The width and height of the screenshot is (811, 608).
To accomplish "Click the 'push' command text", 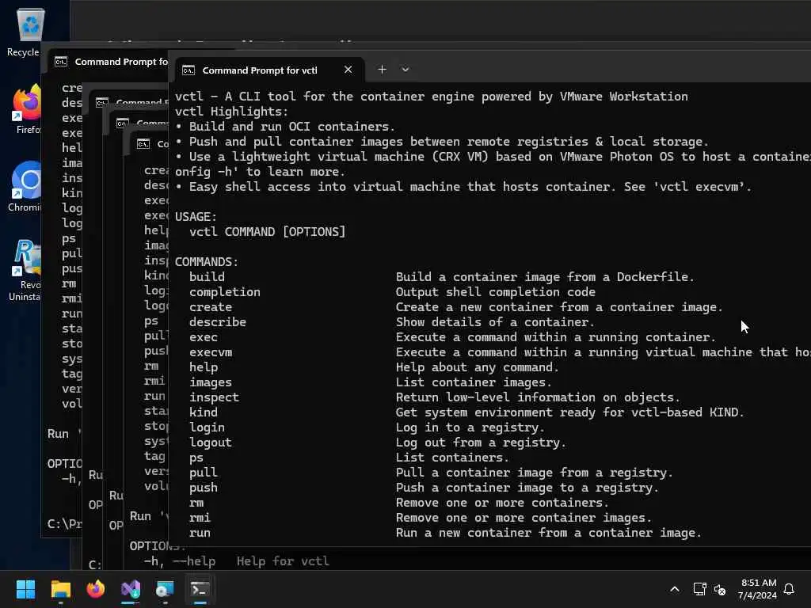I will click(204, 488).
